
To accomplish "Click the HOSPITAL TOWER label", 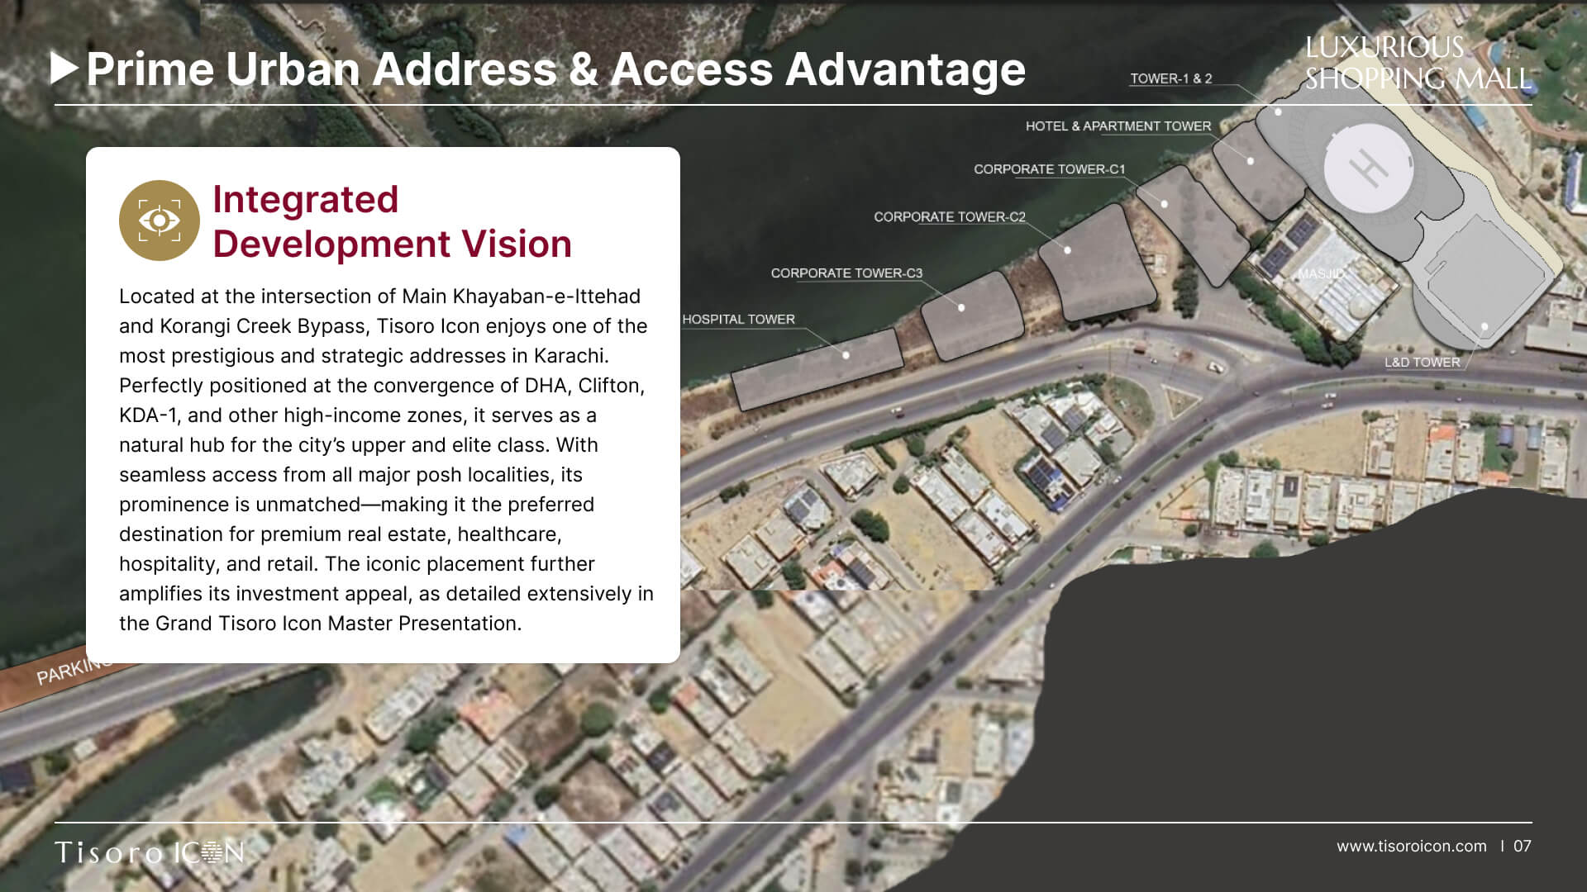I will tap(738, 319).
